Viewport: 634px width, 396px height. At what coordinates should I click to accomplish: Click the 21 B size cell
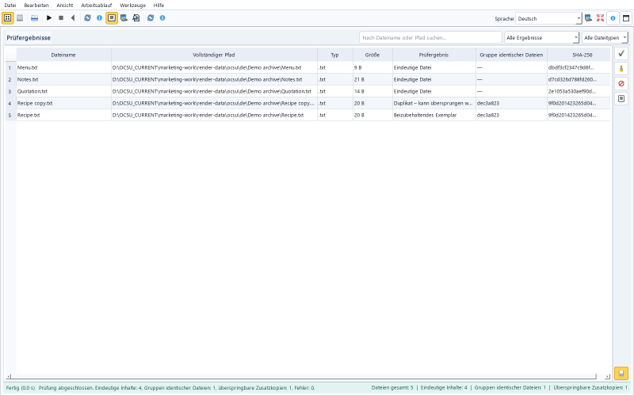pyautogui.click(x=372, y=79)
